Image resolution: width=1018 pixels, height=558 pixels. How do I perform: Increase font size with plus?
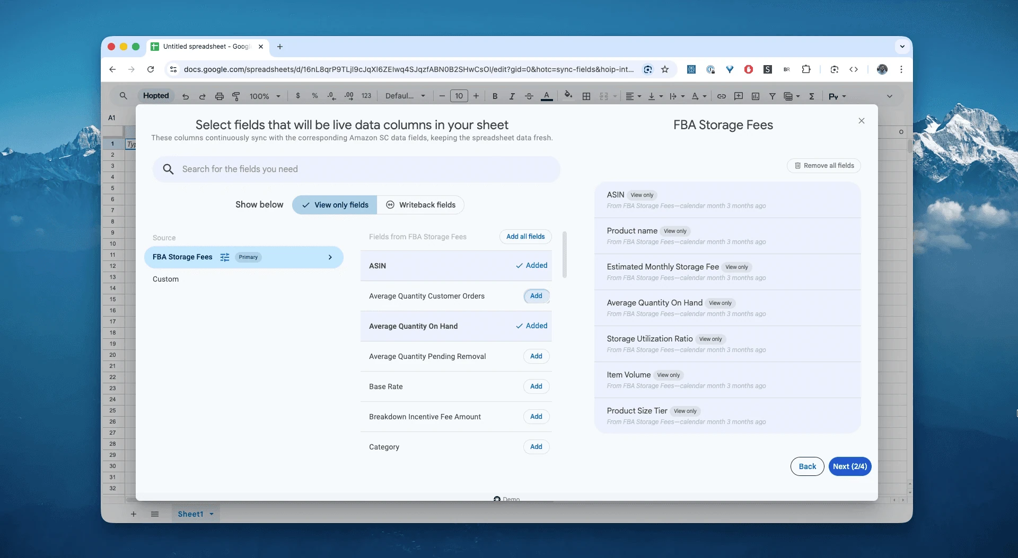click(x=476, y=96)
